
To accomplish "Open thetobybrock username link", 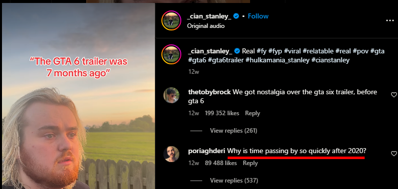I will coord(209,92).
